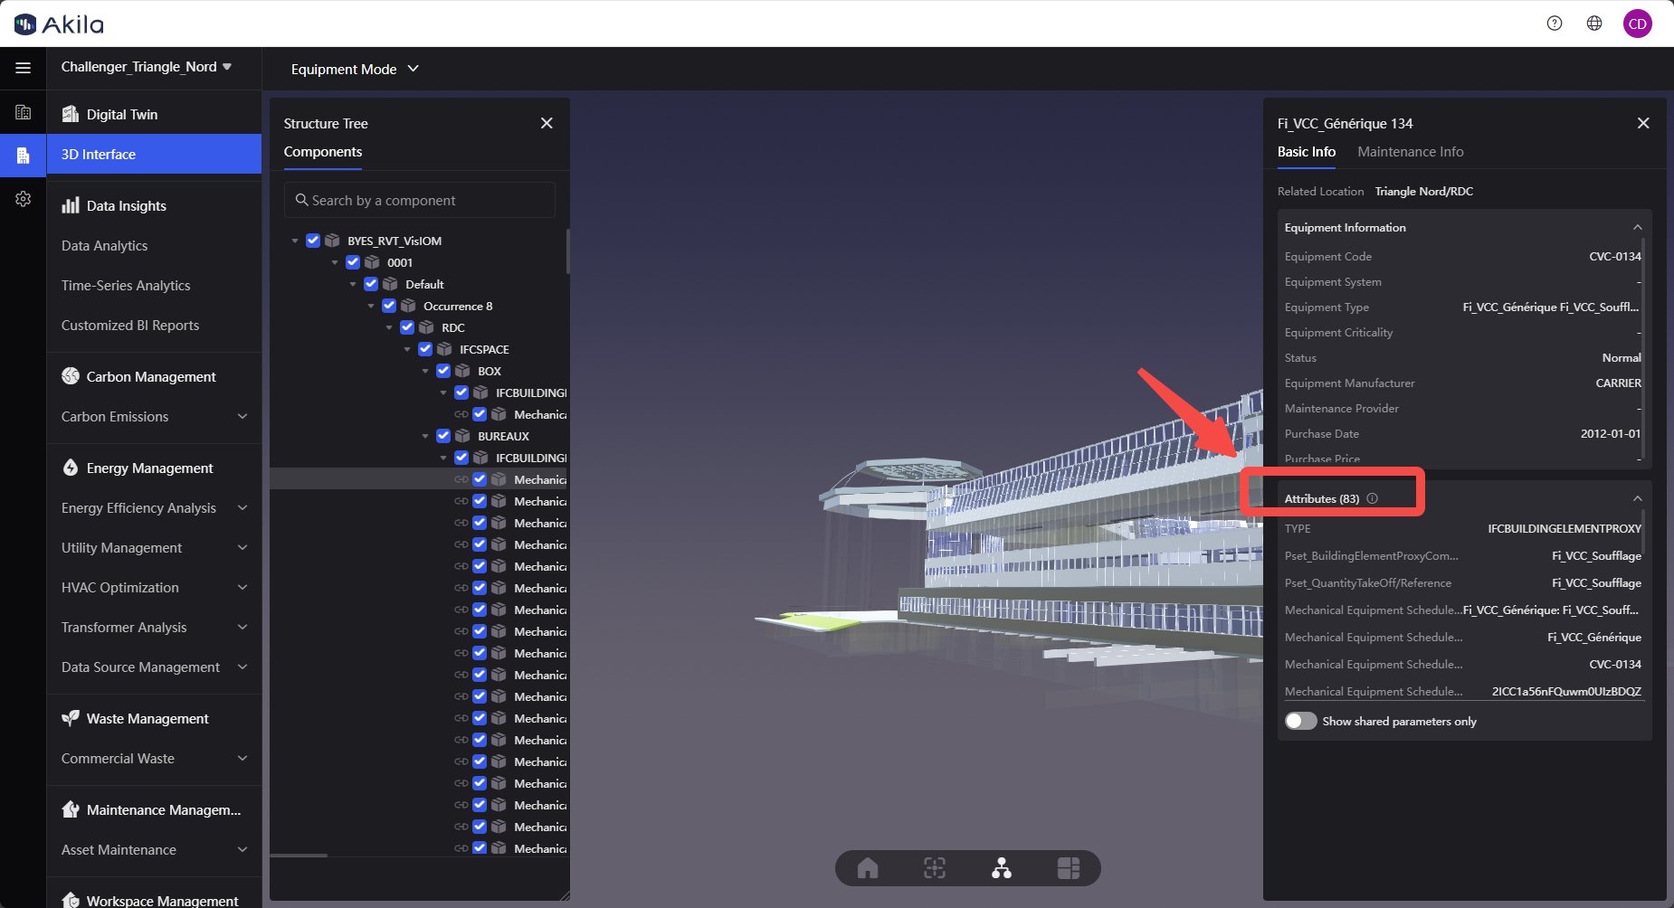Click the Energy Management flame icon
Screen dimensions: 1674x908
(x=71, y=468)
